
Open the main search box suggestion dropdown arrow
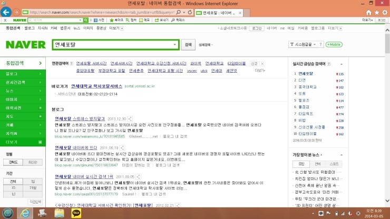(x=174, y=45)
